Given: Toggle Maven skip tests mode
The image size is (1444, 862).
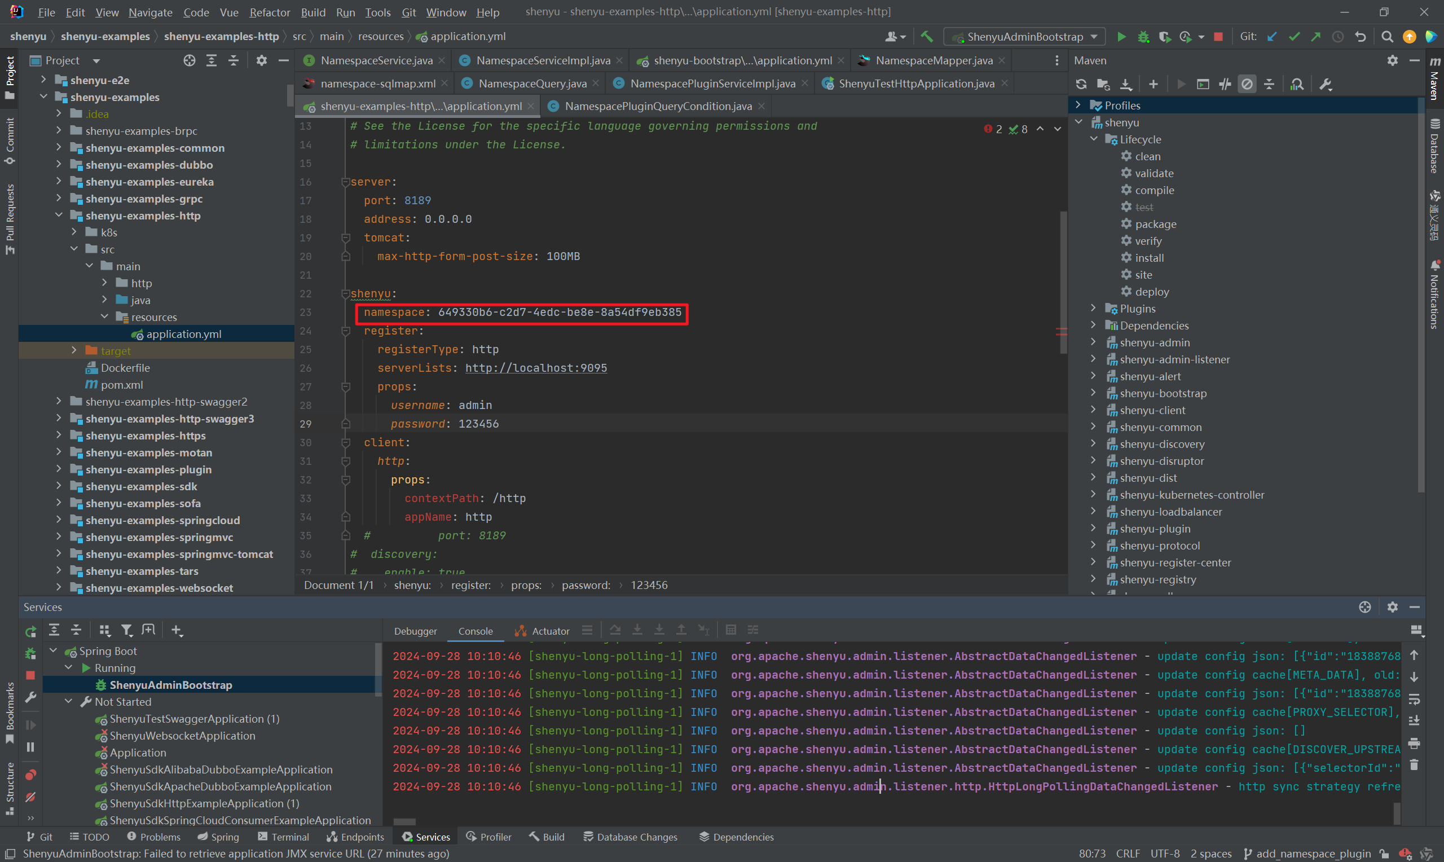Looking at the screenshot, I should 1247,84.
